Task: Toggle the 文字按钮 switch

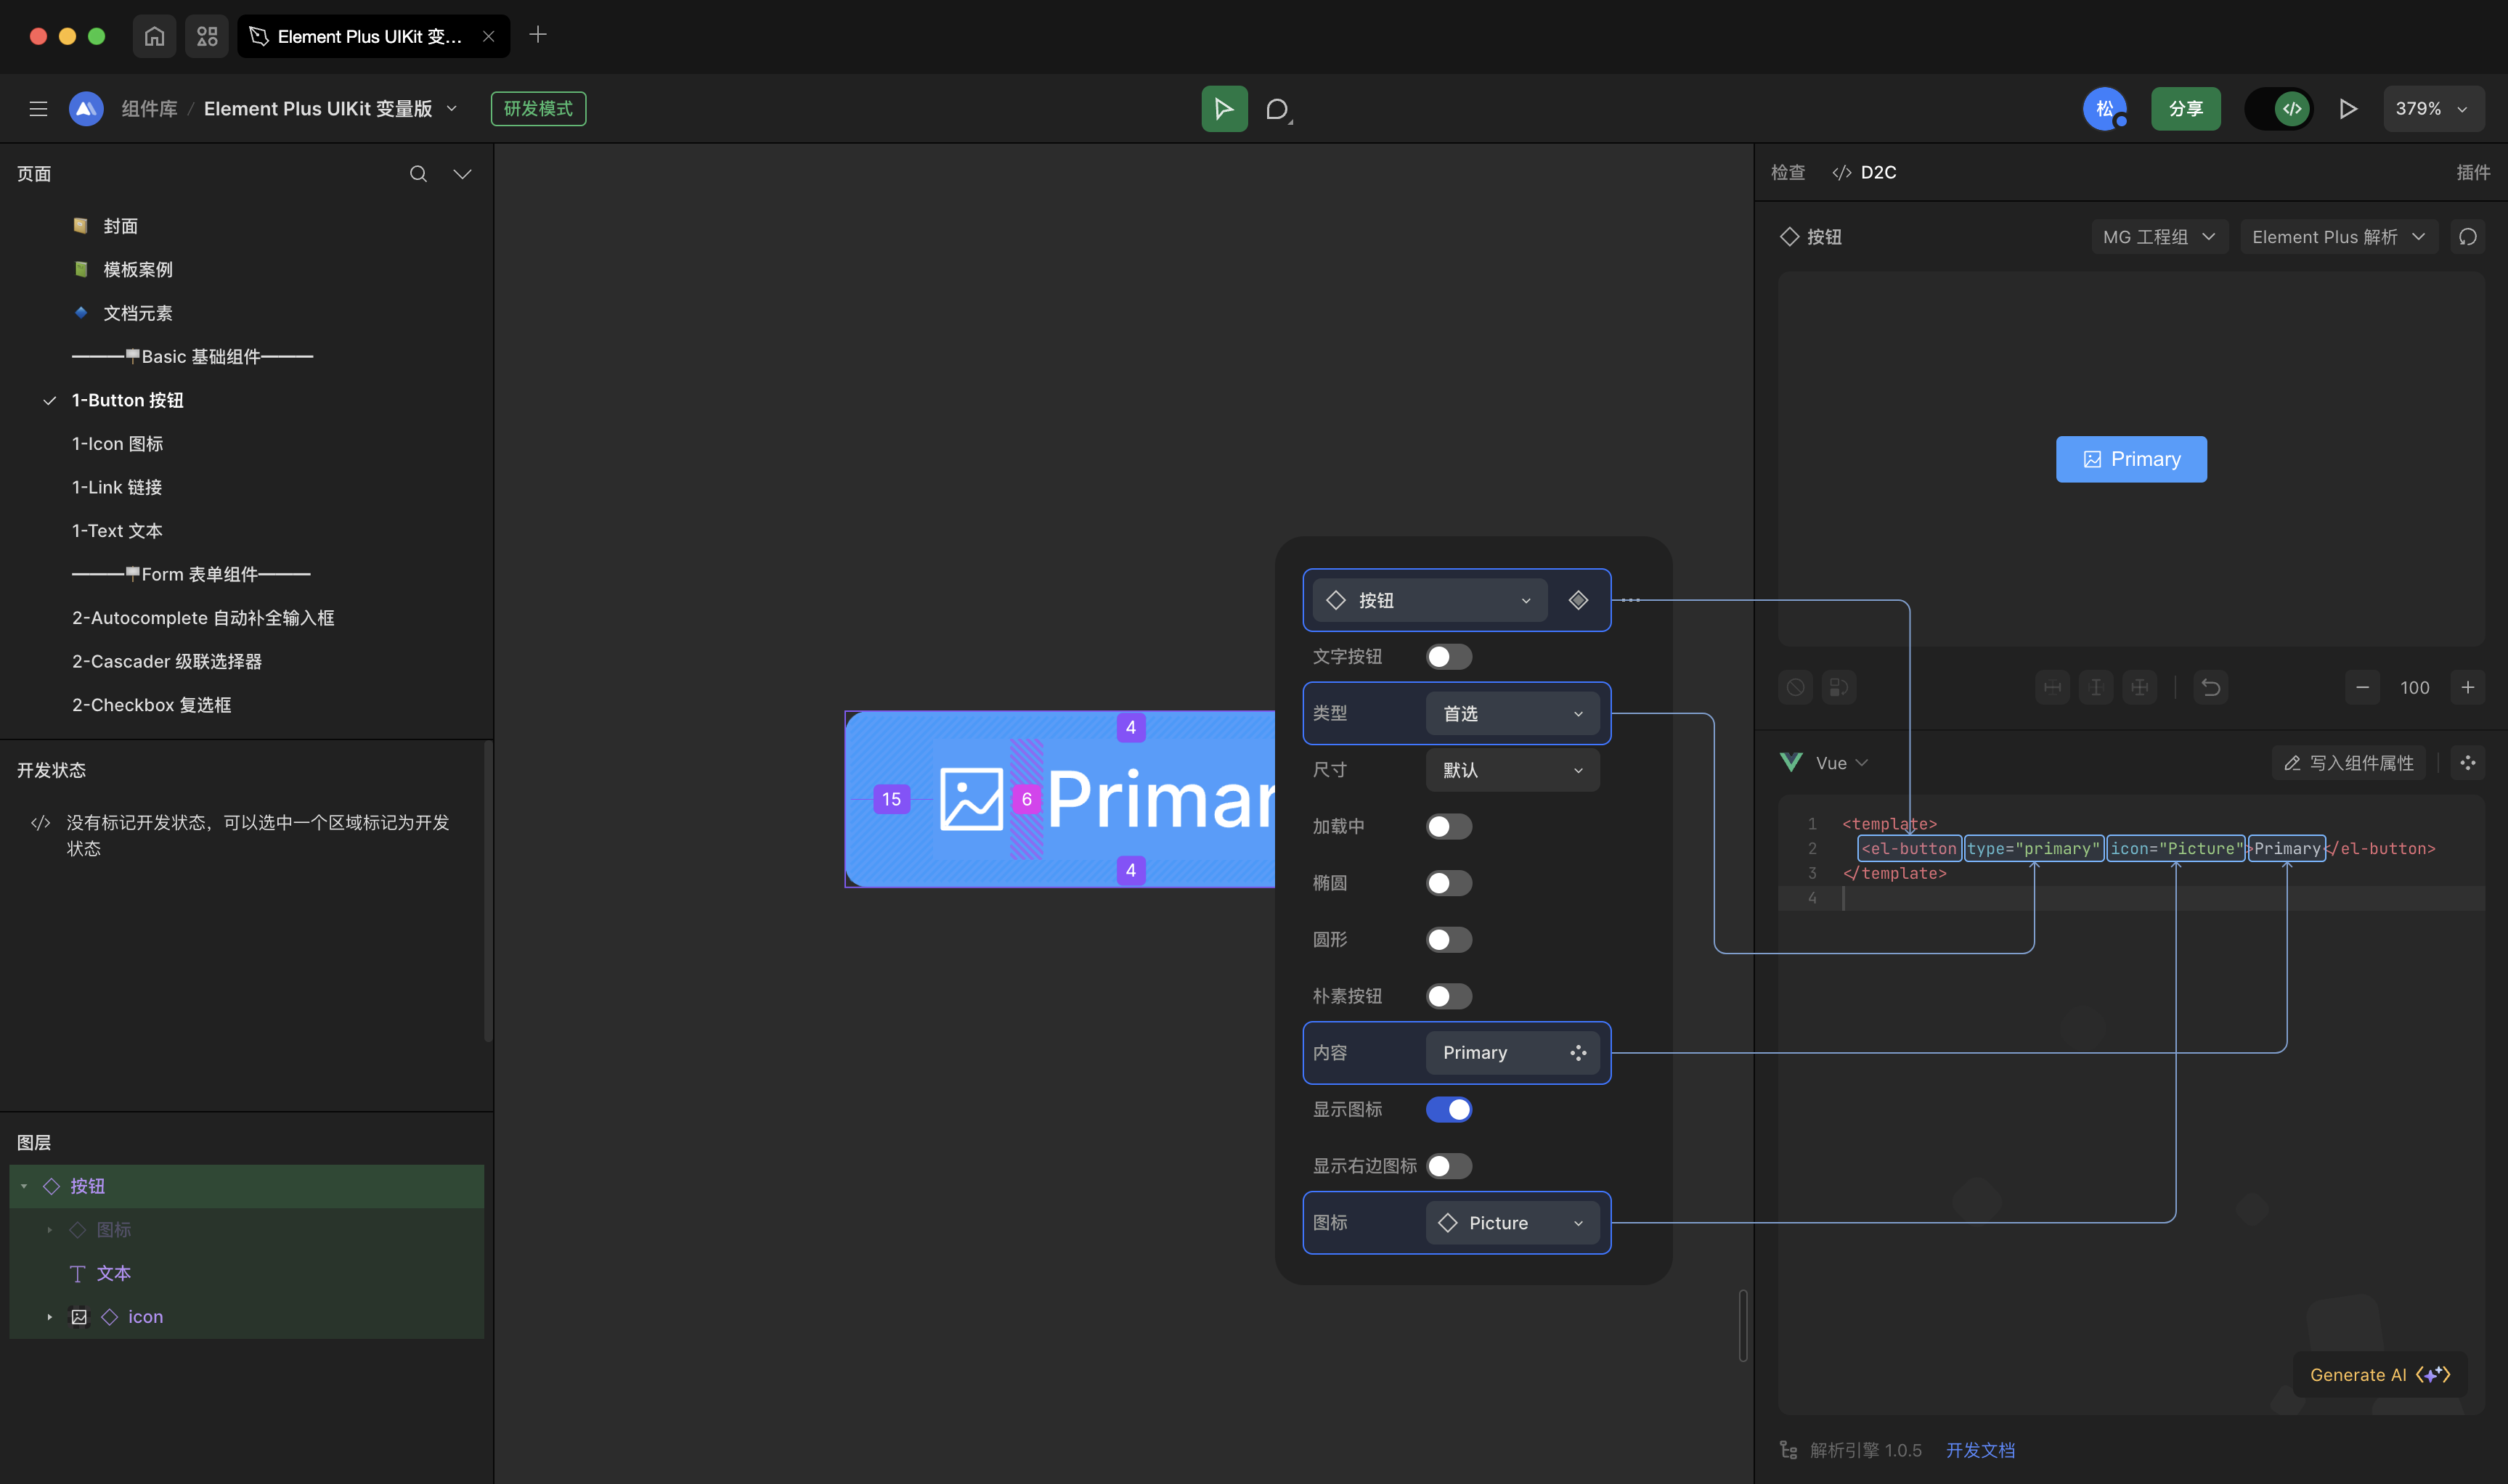Action: [1449, 657]
